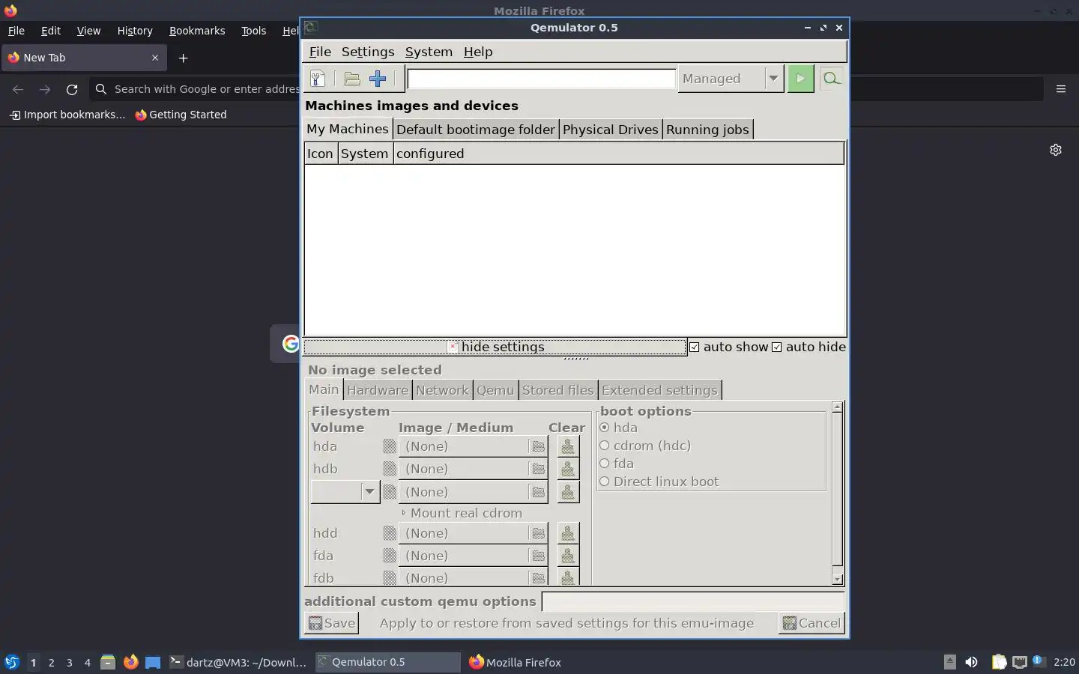The height and width of the screenshot is (674, 1079).
Task: Launch Firefox from the taskbar launcher icon
Action: [131, 662]
